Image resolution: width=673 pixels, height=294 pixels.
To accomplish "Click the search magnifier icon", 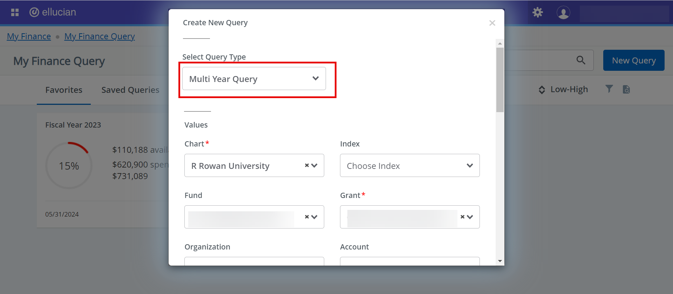I will click(581, 60).
